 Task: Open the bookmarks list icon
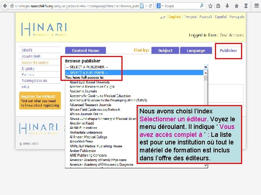click(218, 6)
